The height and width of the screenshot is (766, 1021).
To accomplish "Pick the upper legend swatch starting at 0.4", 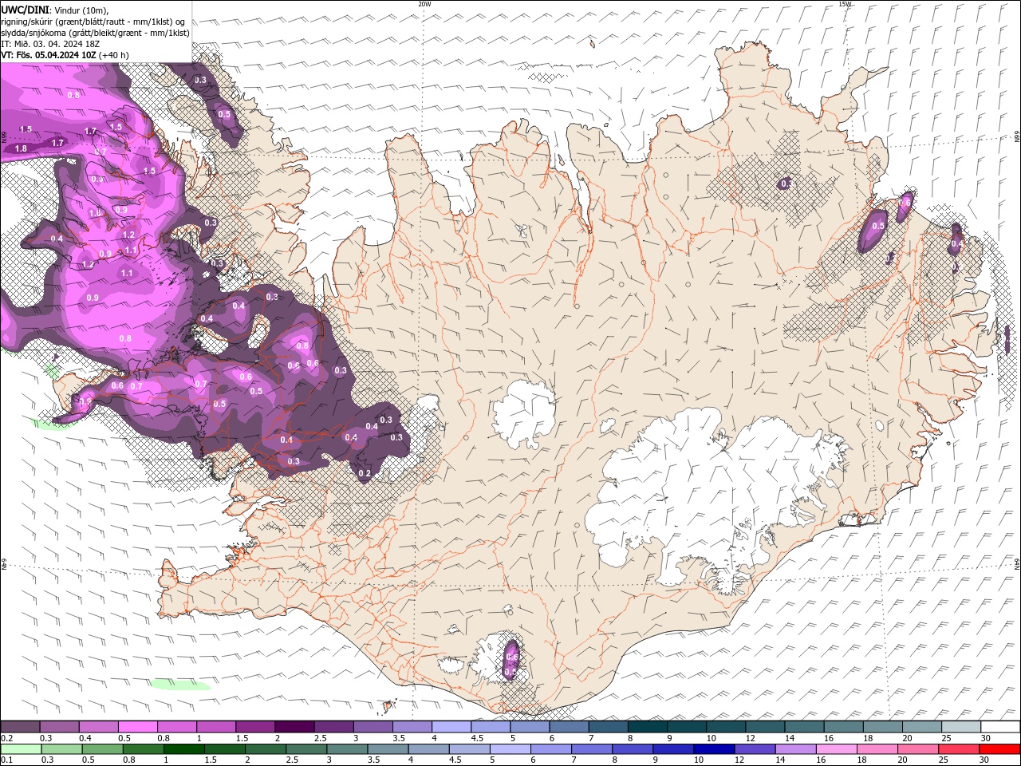I will [x=99, y=727].
